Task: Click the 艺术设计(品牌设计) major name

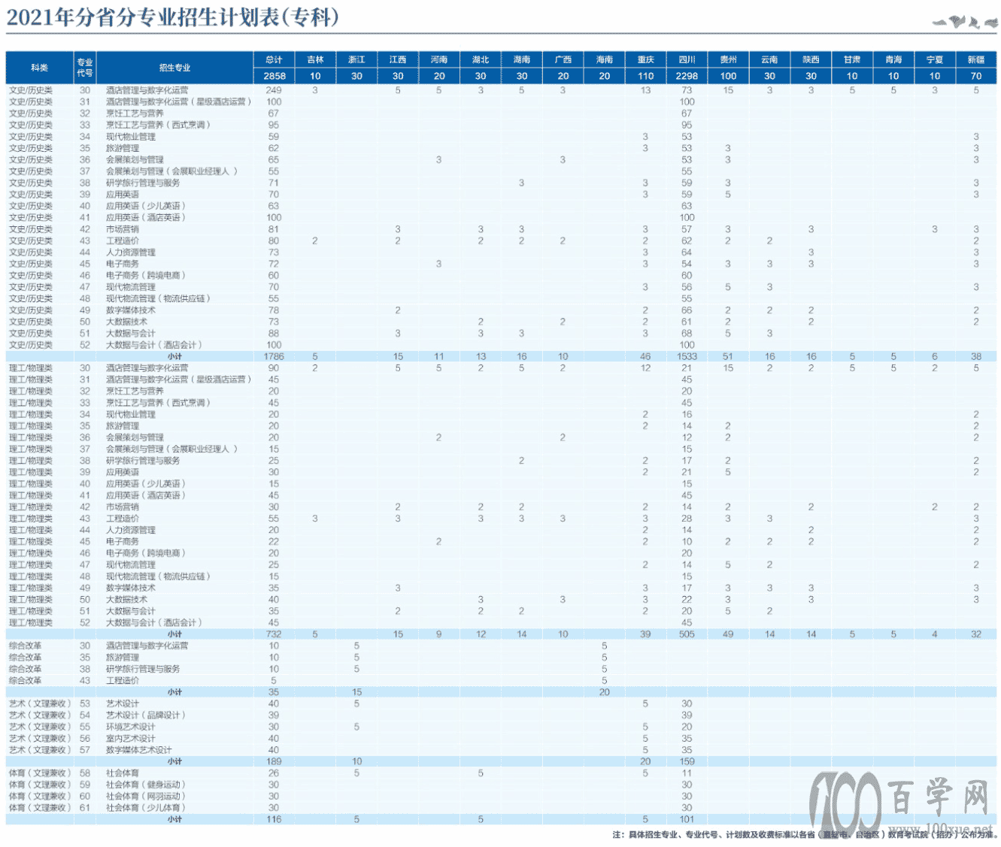Action: (x=145, y=715)
